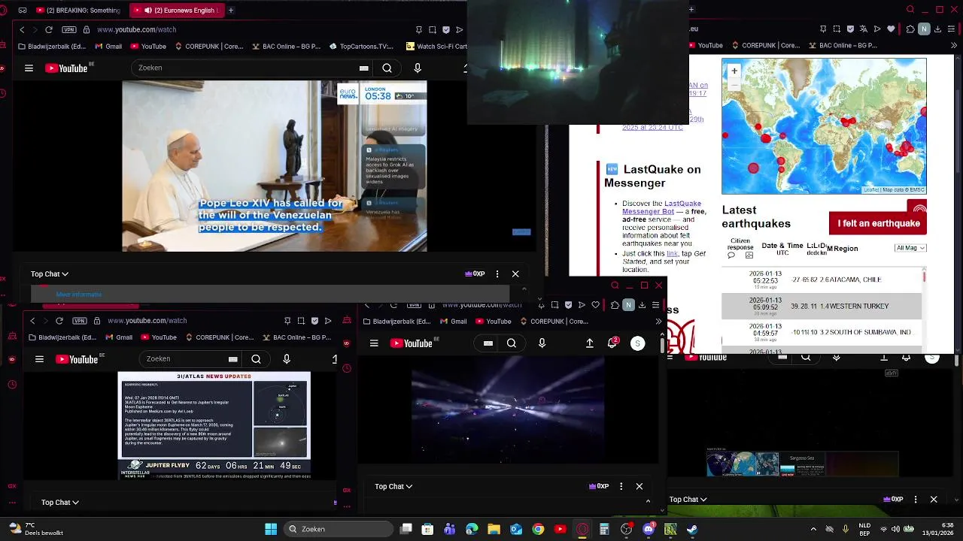
Task: Click 0XP crown badge in Euronews chat
Action: (475, 274)
